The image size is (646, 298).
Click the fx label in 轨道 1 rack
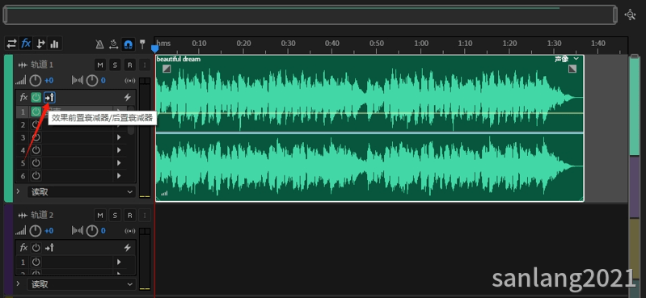tap(23, 98)
